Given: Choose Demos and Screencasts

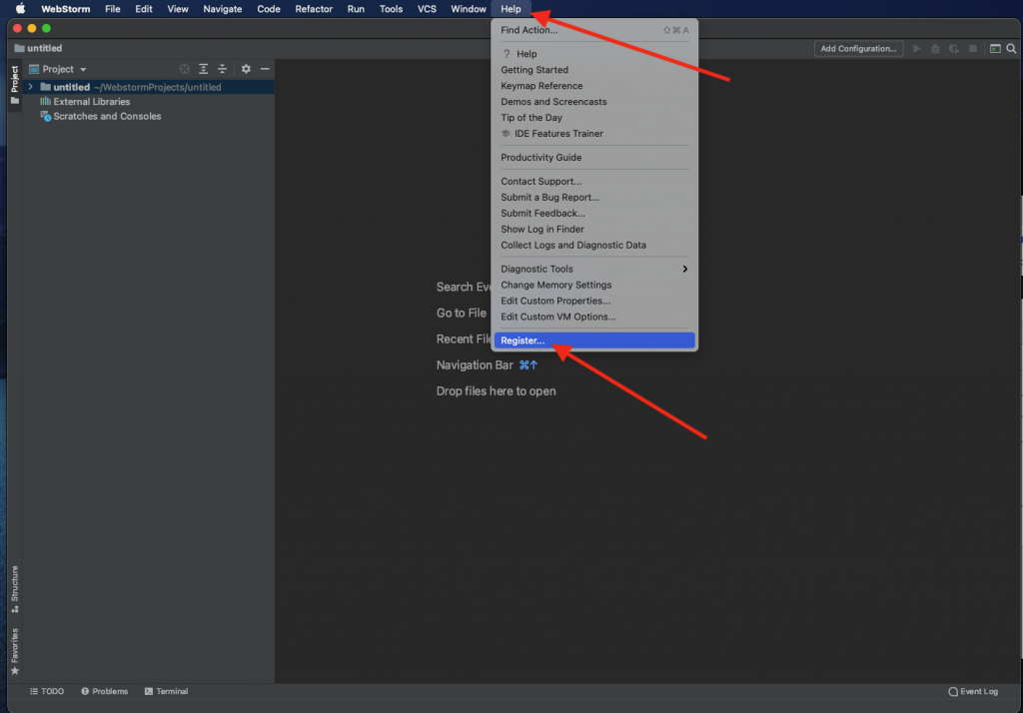Looking at the screenshot, I should 594,102.
